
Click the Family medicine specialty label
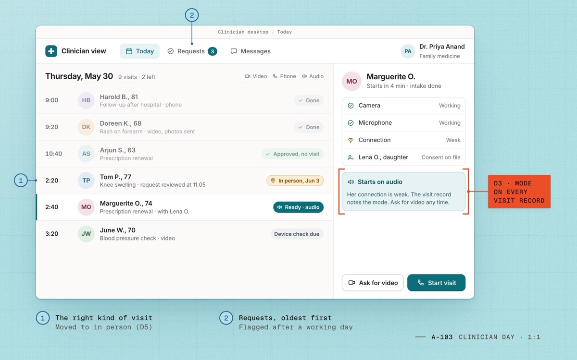coord(439,56)
